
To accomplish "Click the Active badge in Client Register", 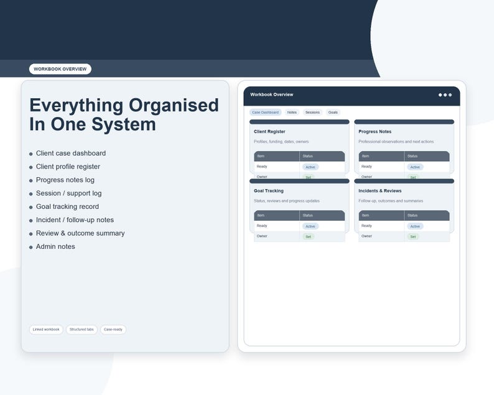I will (x=310, y=167).
